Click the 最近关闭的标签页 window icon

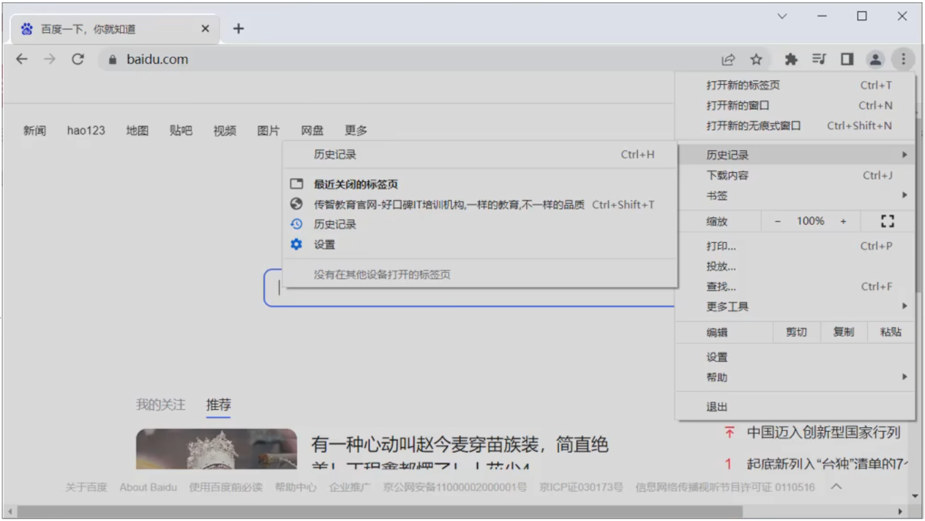297,184
